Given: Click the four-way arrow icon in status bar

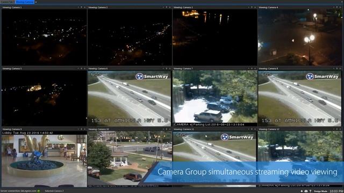Looking at the screenshot, I should (x=302, y=191).
